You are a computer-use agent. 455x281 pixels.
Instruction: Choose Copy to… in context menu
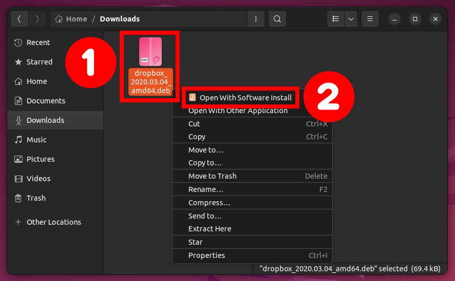pos(252,163)
